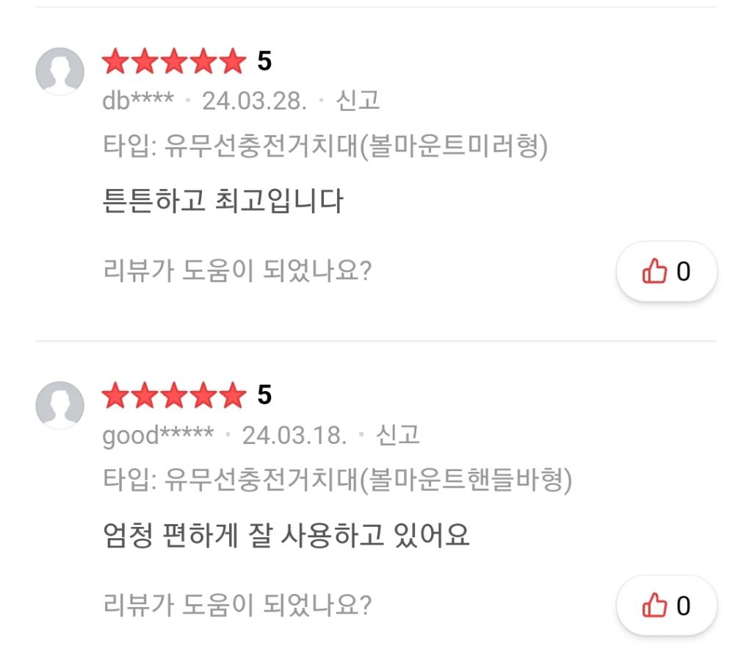Open reviewer name good*****
This screenshot has width=752, height=660.
coord(158,434)
